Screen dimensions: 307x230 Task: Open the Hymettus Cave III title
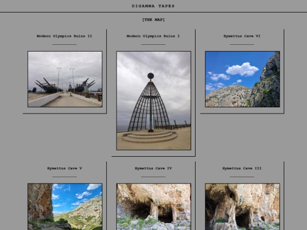pos(242,168)
